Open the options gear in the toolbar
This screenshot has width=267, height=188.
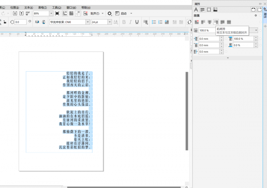[x=110, y=13]
